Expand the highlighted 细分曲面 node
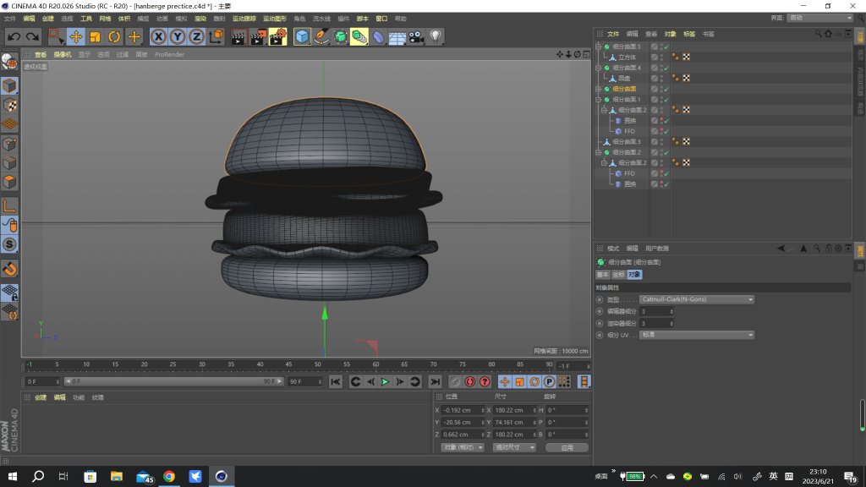This screenshot has height=487, width=866. pos(599,89)
